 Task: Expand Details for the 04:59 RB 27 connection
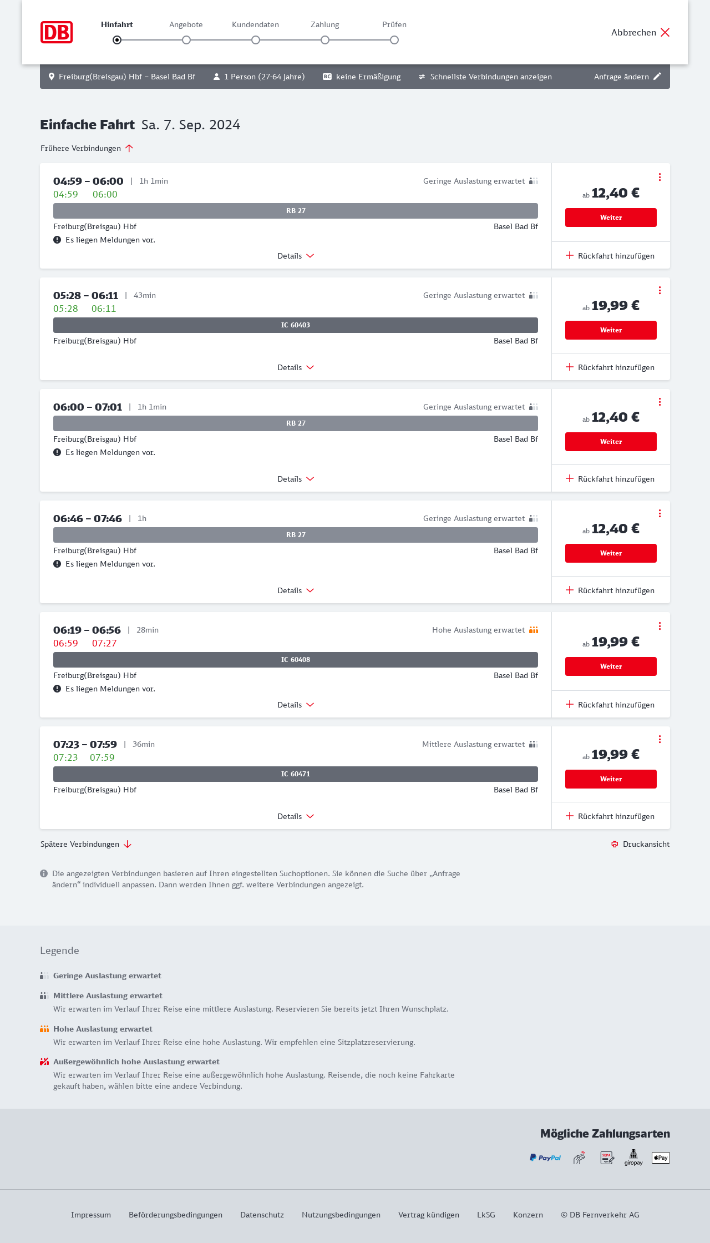(296, 256)
